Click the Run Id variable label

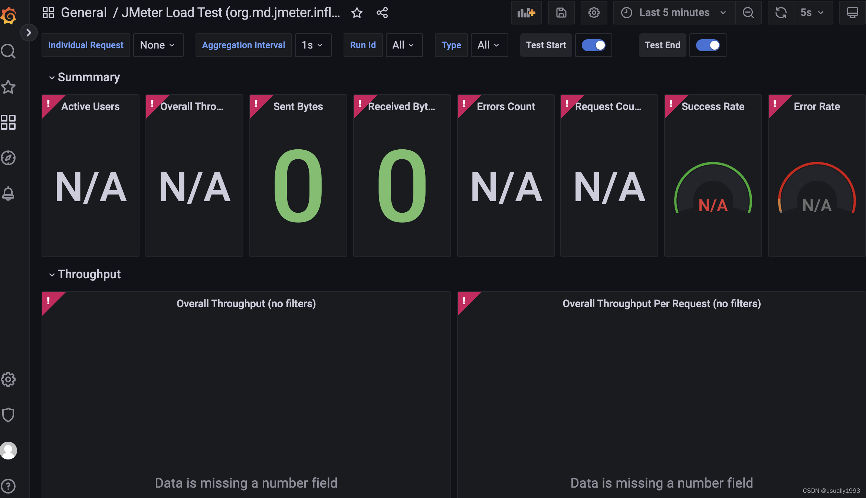point(363,45)
